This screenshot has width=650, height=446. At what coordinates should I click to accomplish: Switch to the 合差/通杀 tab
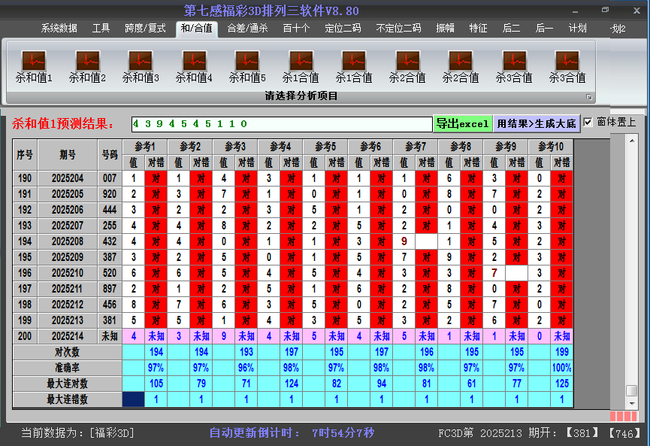[247, 29]
